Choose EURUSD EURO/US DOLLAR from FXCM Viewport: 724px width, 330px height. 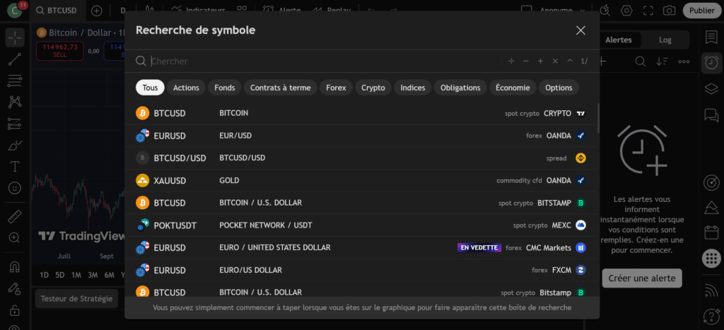[x=361, y=270]
